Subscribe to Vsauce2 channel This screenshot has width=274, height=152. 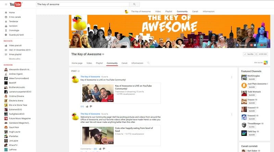pyautogui.click(x=252, y=119)
